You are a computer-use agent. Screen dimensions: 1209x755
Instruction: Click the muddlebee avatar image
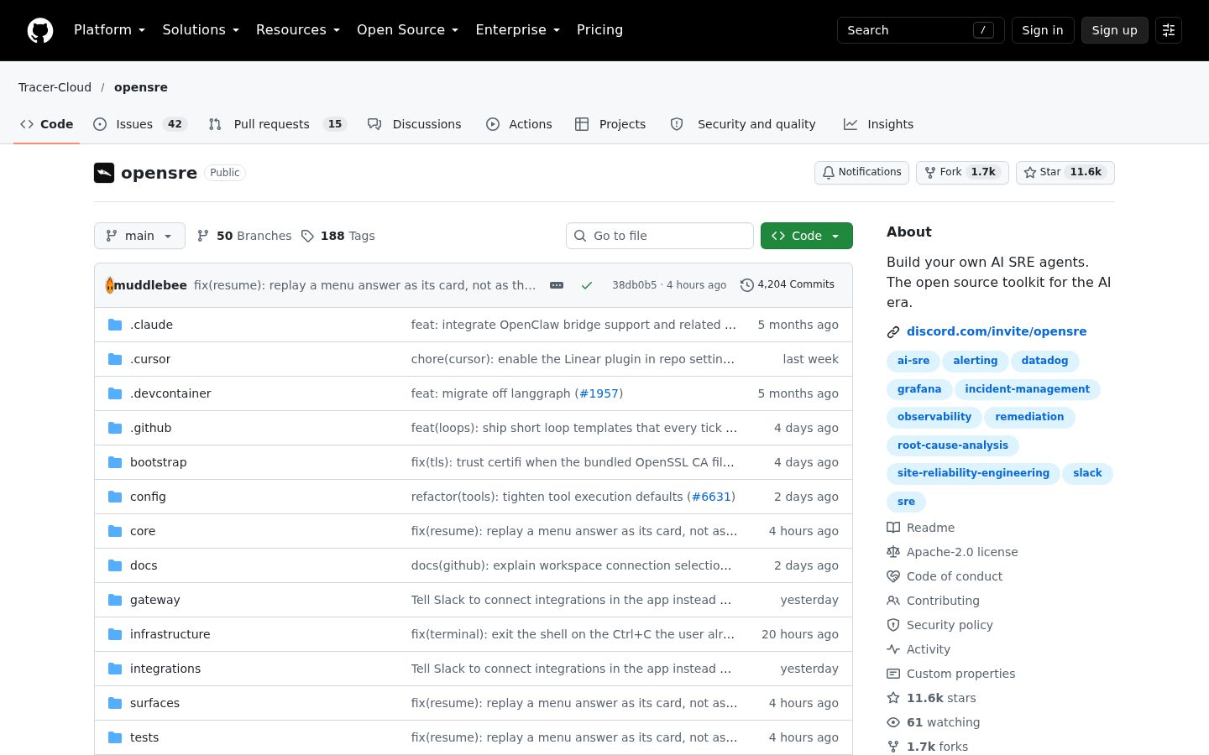pyautogui.click(x=109, y=285)
